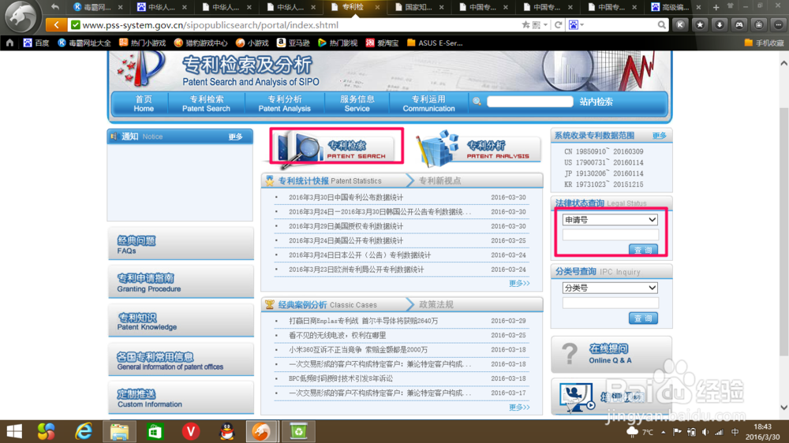This screenshot has width=789, height=443.
Task: Open a new browser tab with plus
Action: coord(716,7)
